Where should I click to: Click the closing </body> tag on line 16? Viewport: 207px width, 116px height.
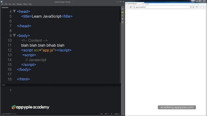coord(24,70)
